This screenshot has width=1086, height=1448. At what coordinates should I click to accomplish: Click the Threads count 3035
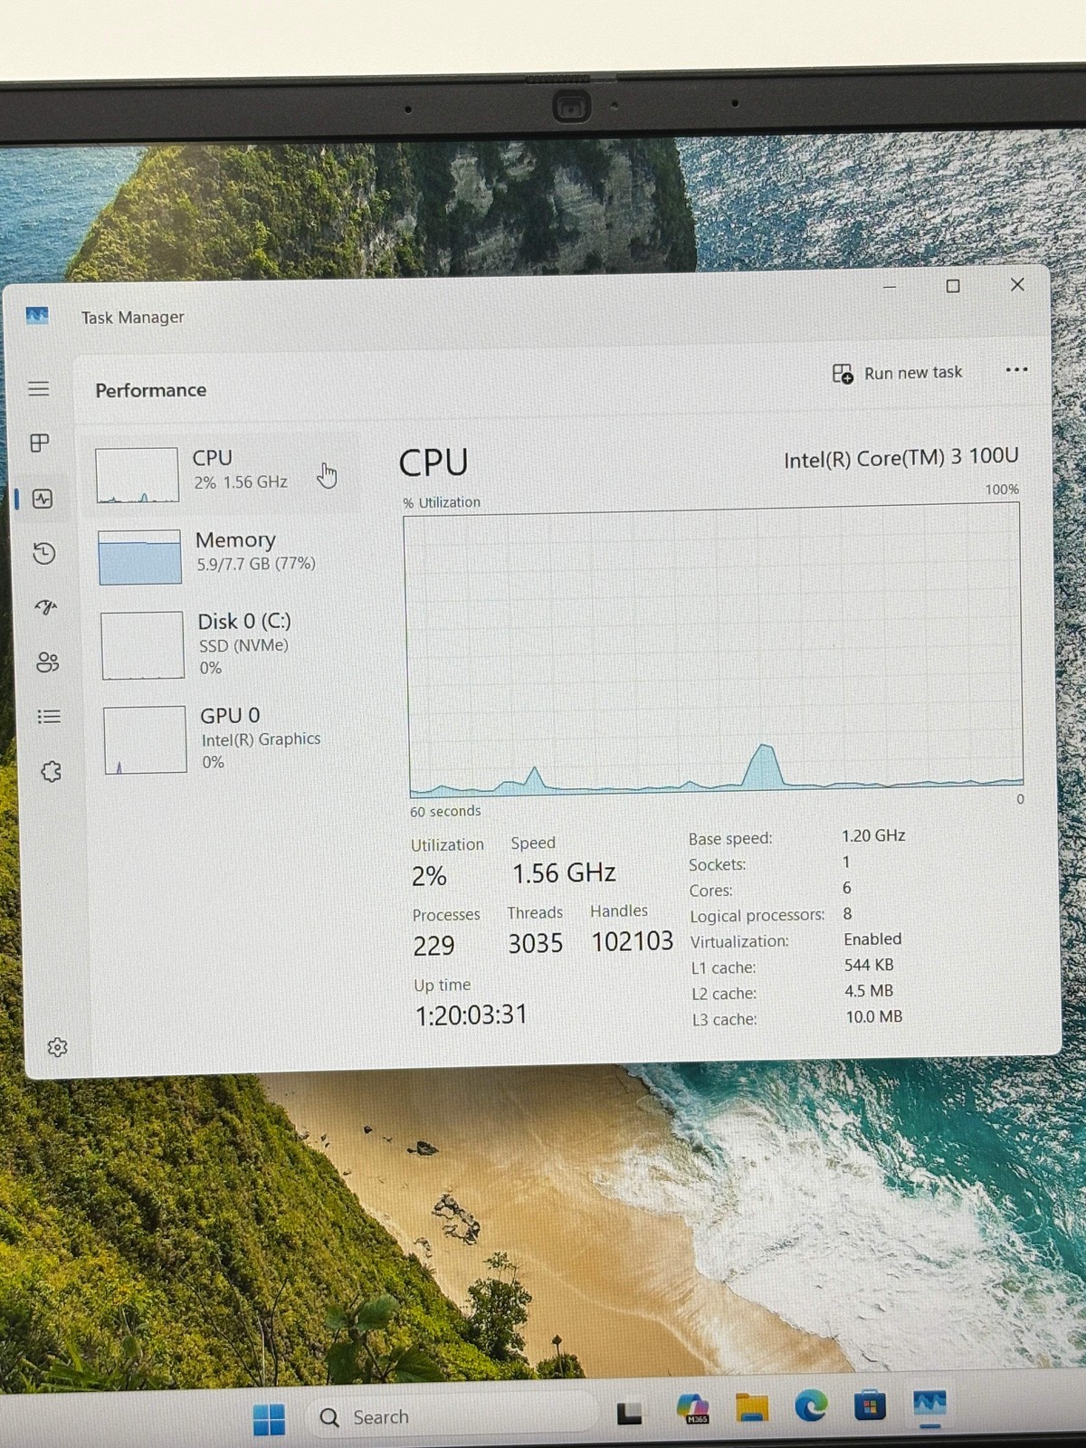535,943
